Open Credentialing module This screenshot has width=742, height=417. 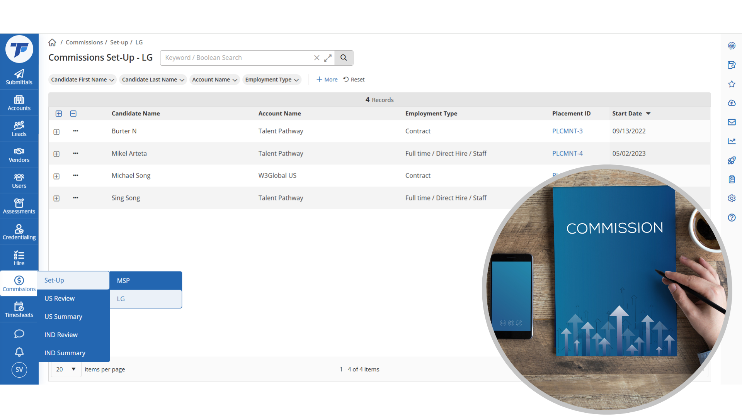(x=19, y=232)
